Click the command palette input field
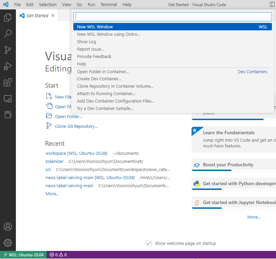The width and height of the screenshot is (276, 259). pyautogui.click(x=173, y=17)
